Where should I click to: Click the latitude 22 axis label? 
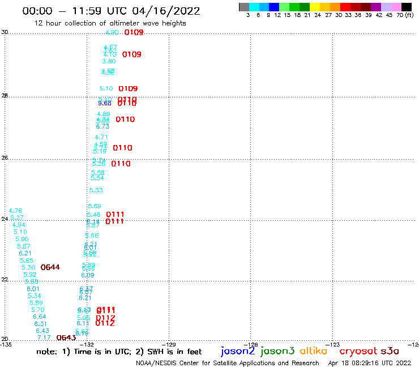tap(5, 279)
